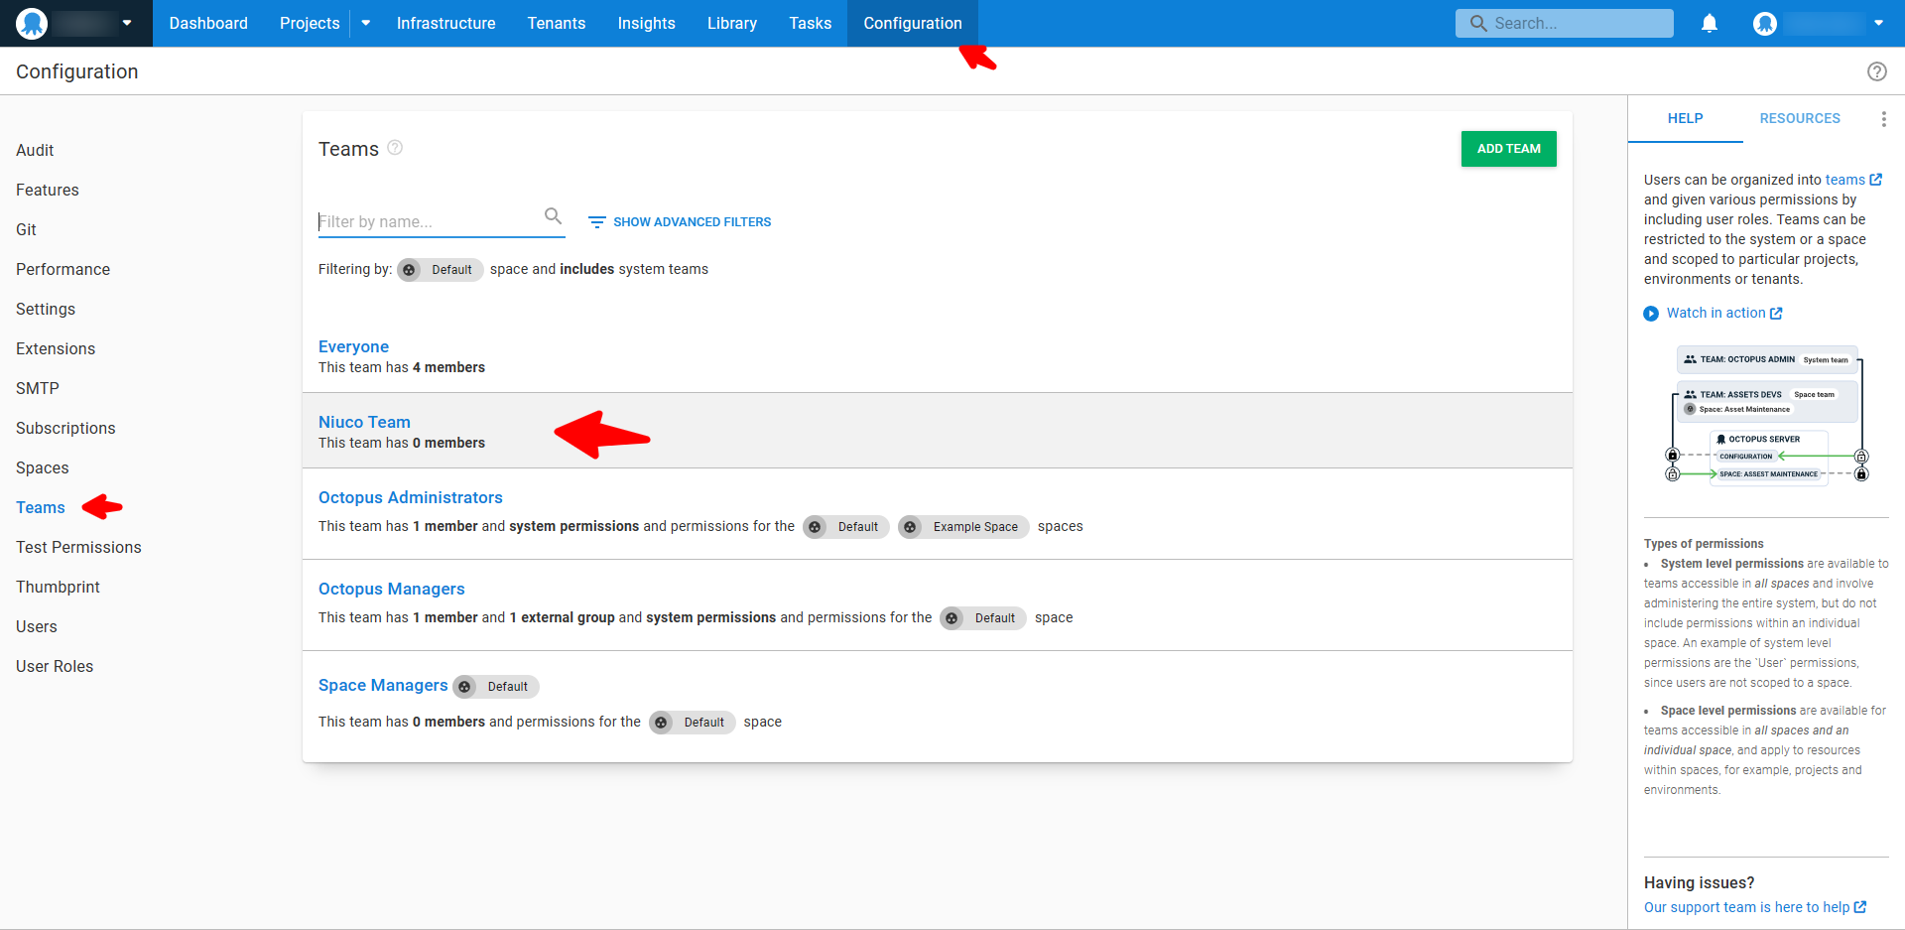Click the Octopus logo in top bar
The width and height of the screenshot is (1905, 930).
(32, 23)
